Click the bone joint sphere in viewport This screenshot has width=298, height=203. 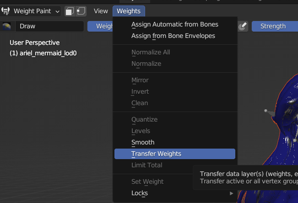[x=265, y=111]
